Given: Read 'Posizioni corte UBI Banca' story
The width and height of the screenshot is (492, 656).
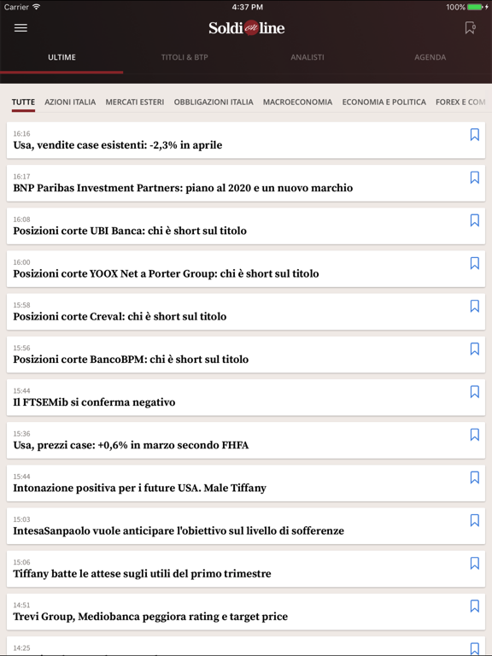Looking at the screenshot, I should pyautogui.click(x=130, y=231).
